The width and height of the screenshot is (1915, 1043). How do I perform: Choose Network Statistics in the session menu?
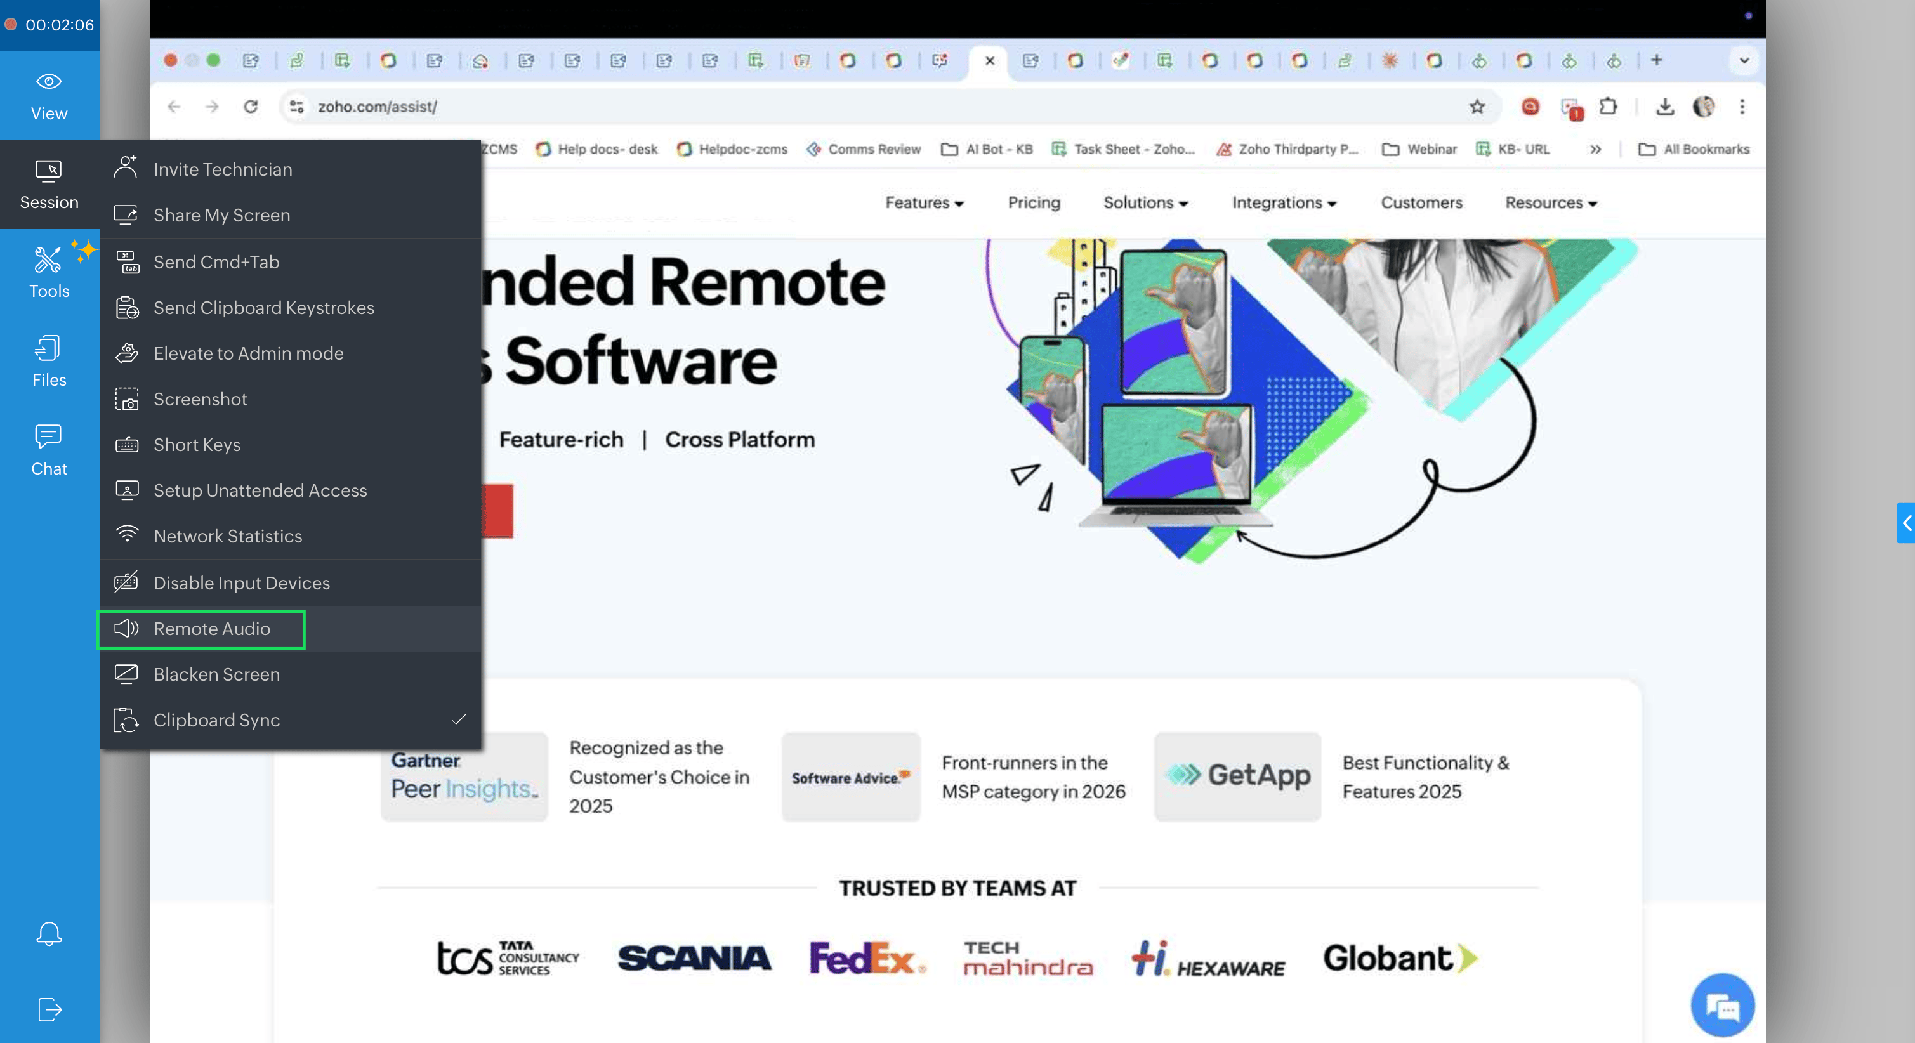pos(228,536)
